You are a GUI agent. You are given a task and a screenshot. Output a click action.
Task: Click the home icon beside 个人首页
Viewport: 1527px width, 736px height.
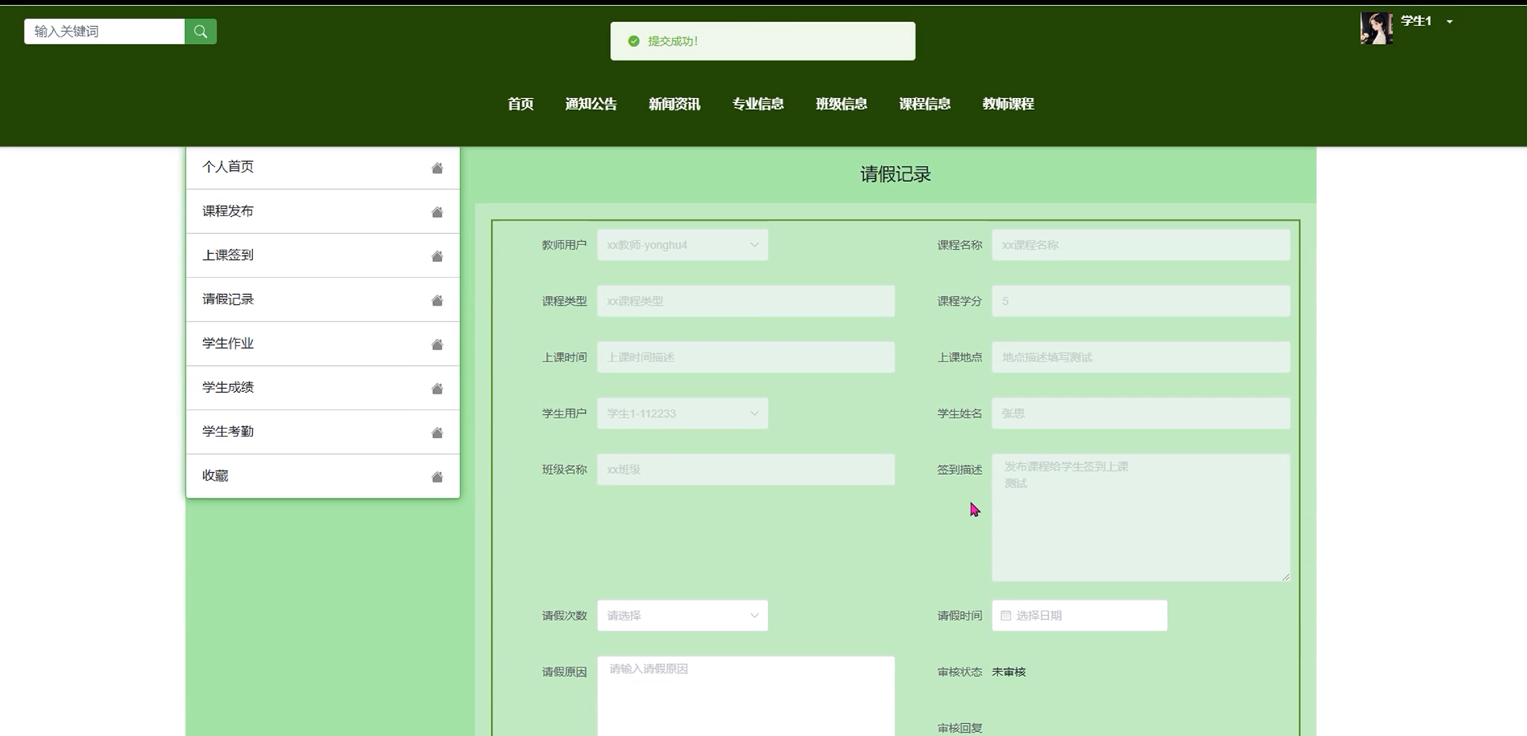(437, 168)
